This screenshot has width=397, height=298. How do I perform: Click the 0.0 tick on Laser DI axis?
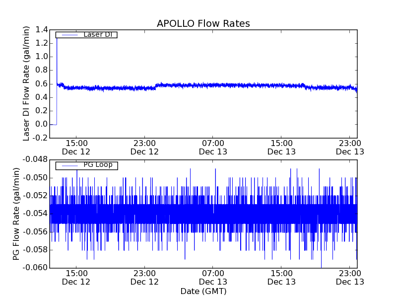tap(42, 124)
